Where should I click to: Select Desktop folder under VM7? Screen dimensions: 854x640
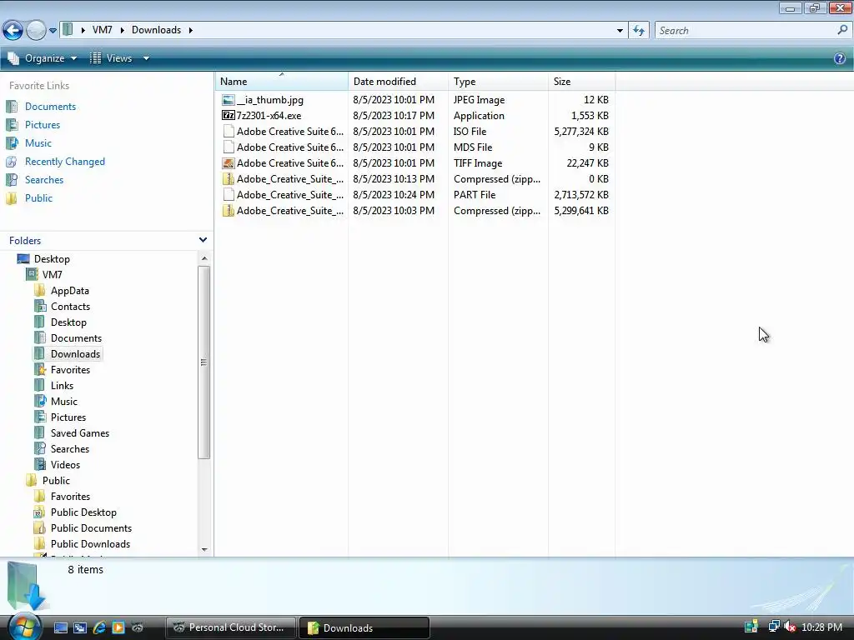click(x=68, y=322)
